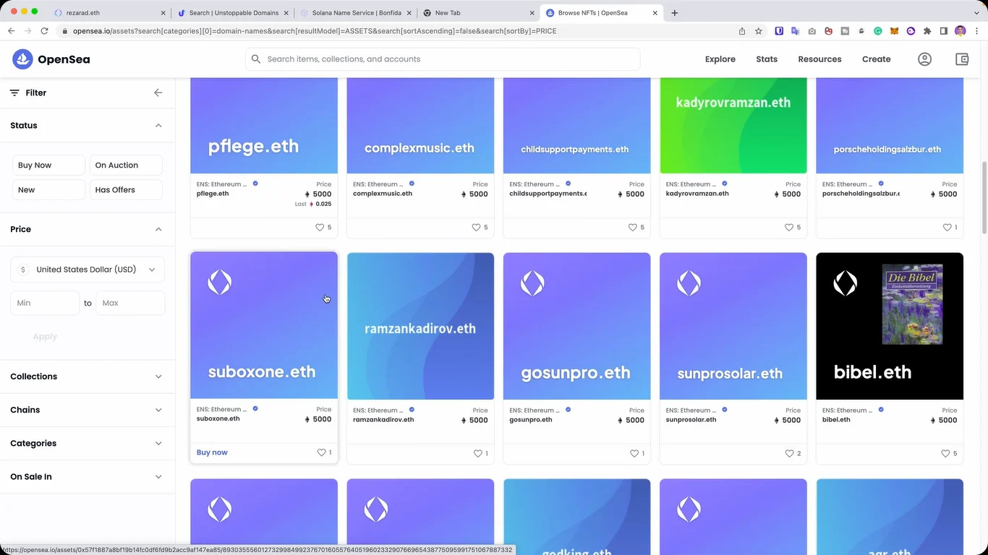Image resolution: width=988 pixels, height=555 pixels.
Task: Open kadyrovramzan.eth green thumbnail
Action: tap(733, 125)
